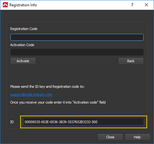Image resolution: width=154 pixels, height=144 pixels.
Task: Click the question mark help icon in title bar
Action: (x=132, y=5)
